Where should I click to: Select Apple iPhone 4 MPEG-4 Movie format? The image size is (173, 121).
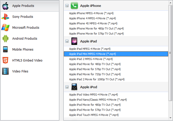point(116,18)
